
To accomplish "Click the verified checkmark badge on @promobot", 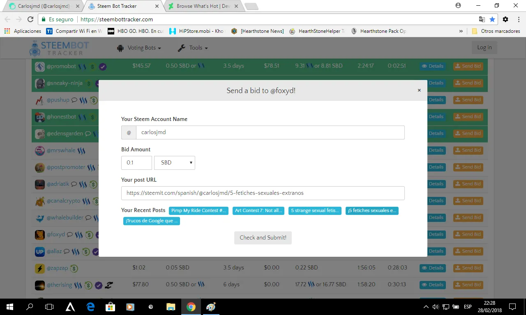I will 103,66.
